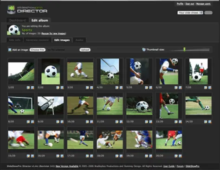220x170 pixels.
Task: Switch to the Dashboard tab
Action: pyautogui.click(x=18, y=20)
